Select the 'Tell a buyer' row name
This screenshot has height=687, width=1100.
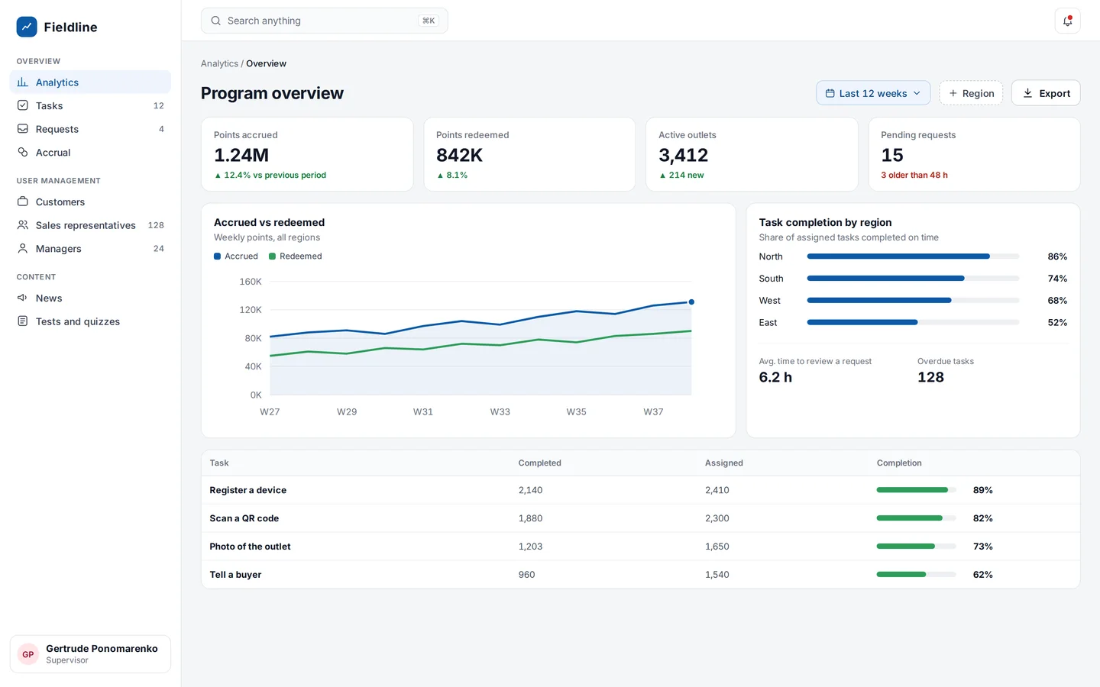tap(235, 575)
